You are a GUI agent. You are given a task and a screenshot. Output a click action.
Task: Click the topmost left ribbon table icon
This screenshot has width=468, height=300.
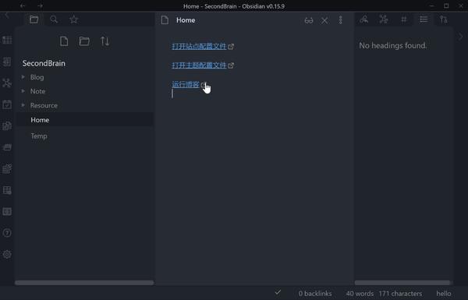(x=7, y=40)
